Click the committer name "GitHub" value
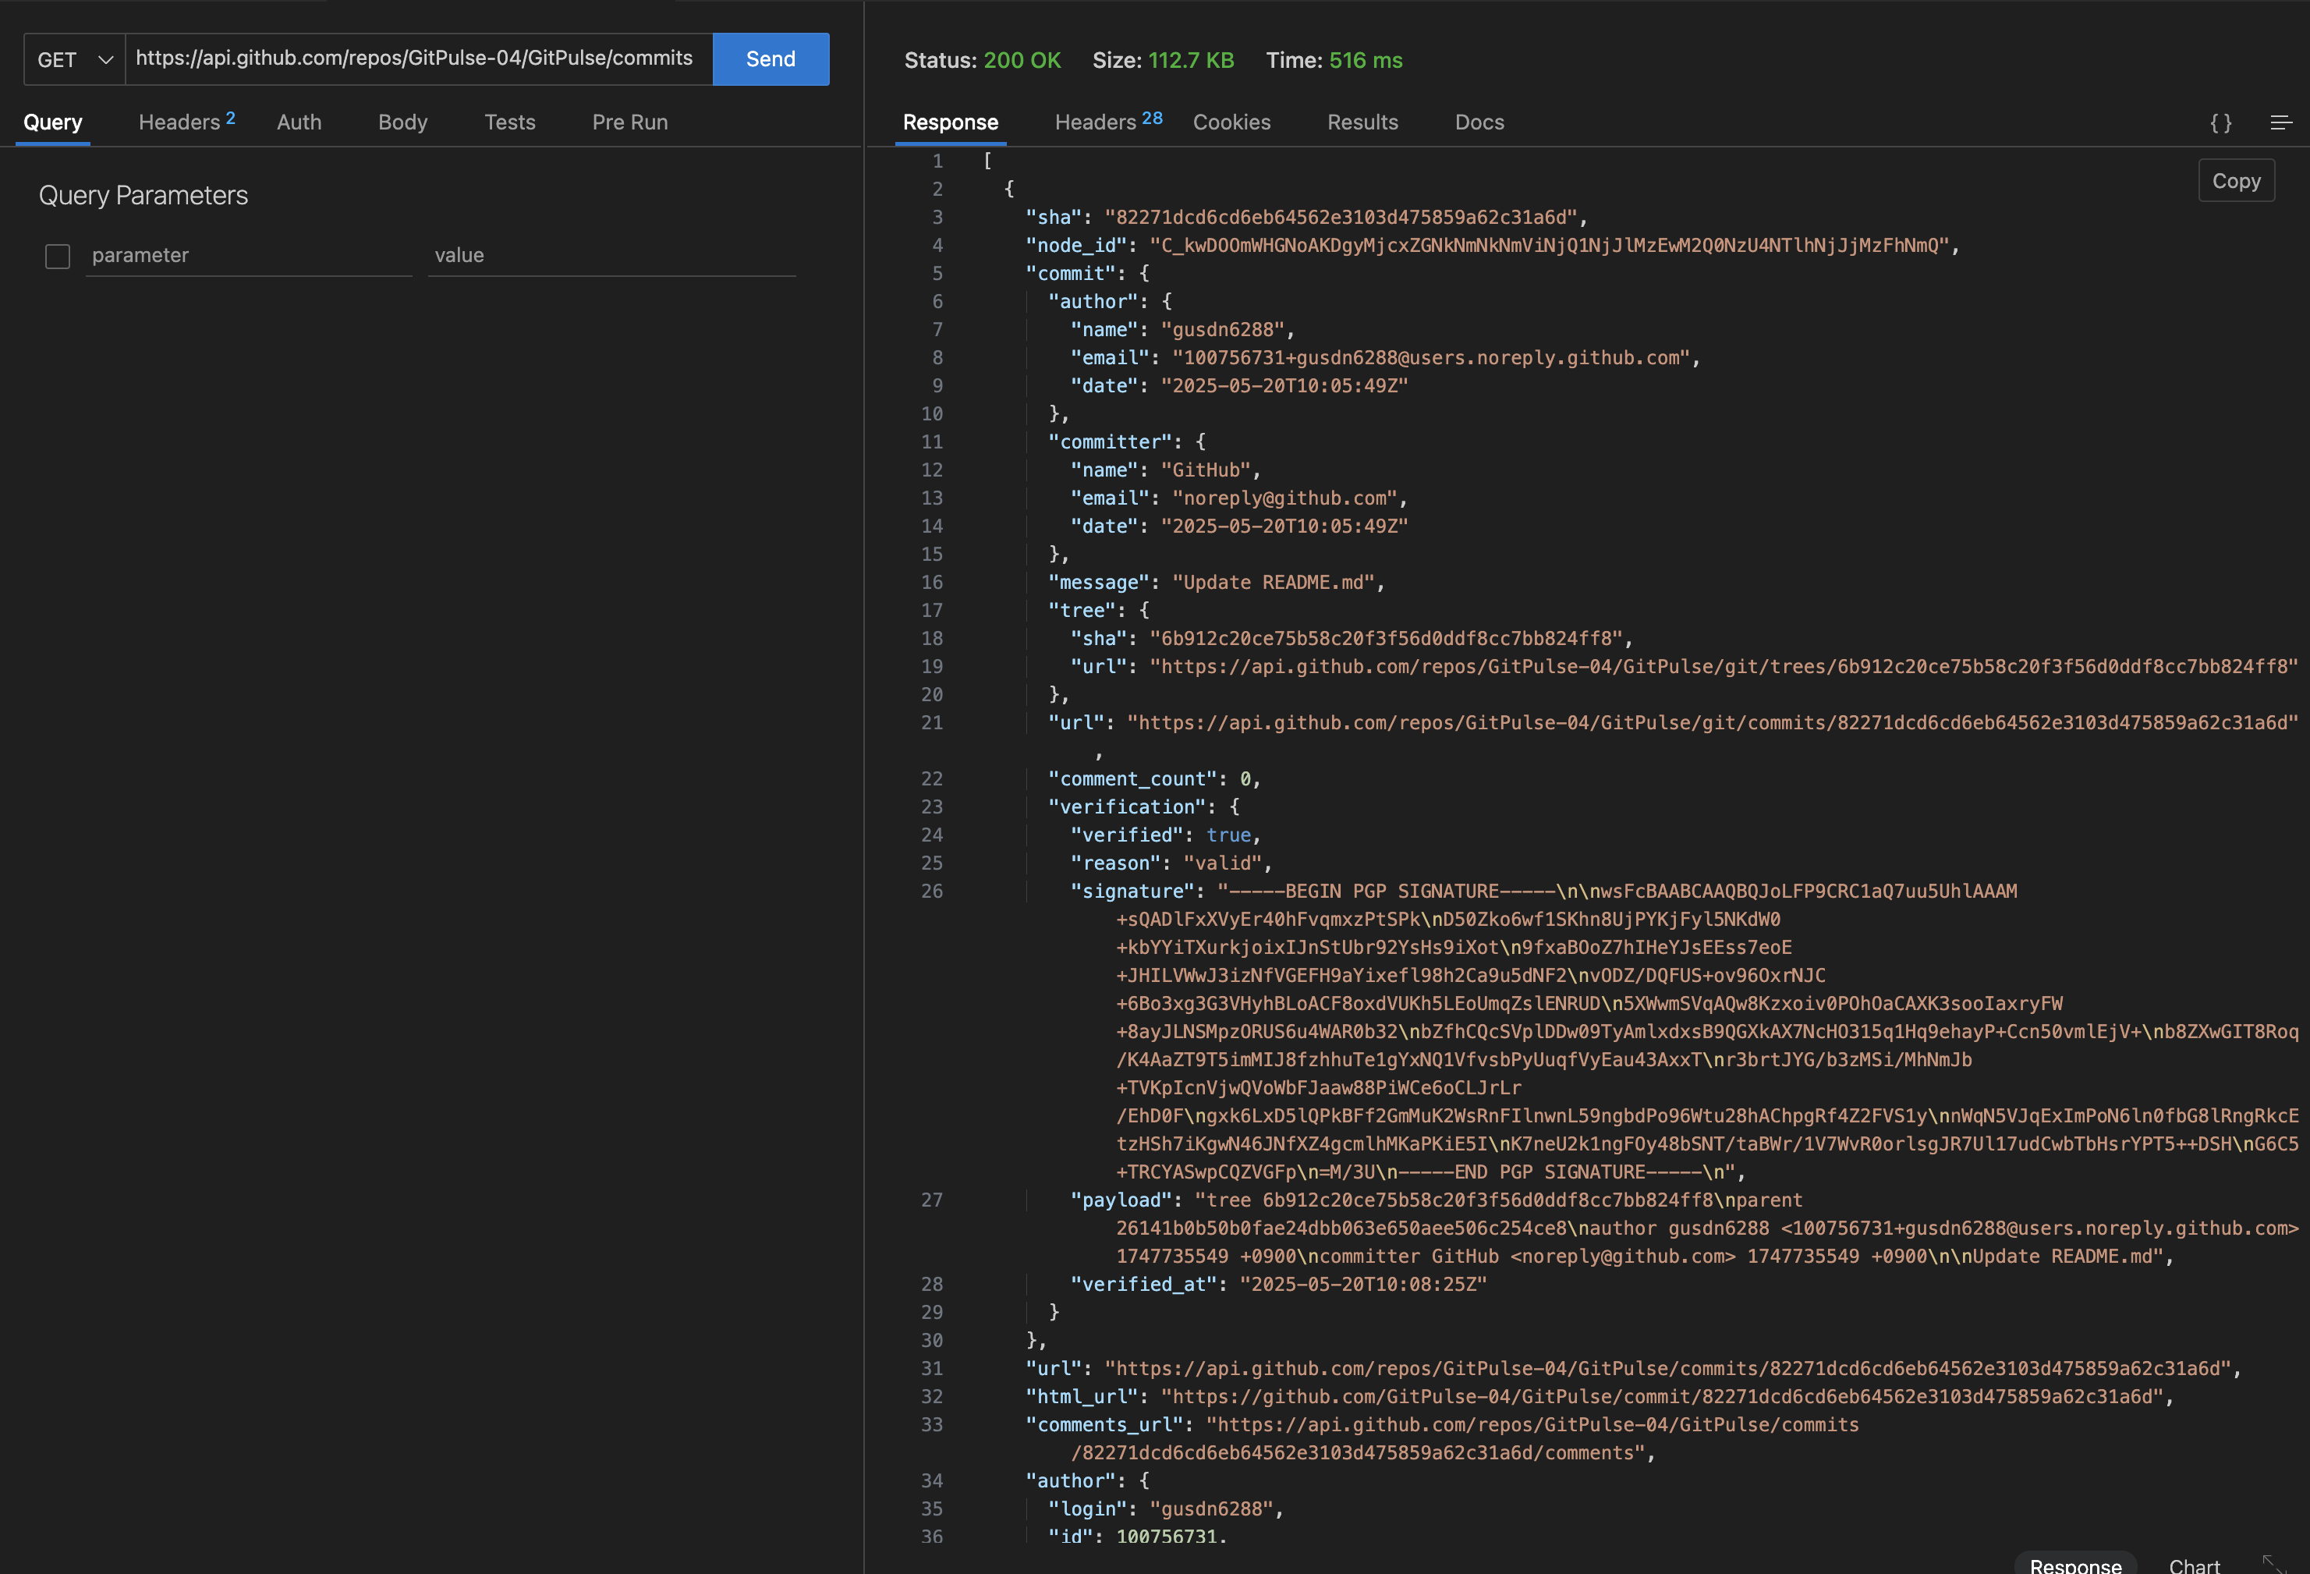 tap(1205, 470)
